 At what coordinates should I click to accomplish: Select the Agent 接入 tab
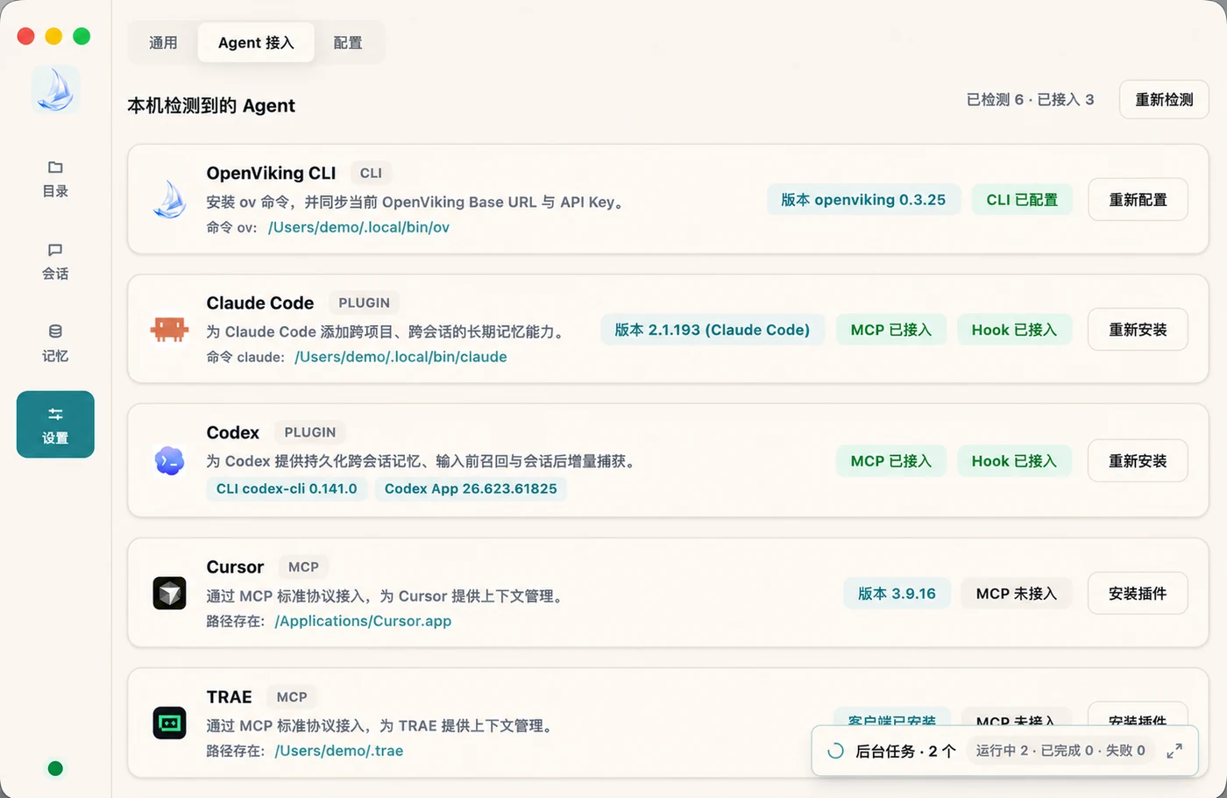(256, 43)
